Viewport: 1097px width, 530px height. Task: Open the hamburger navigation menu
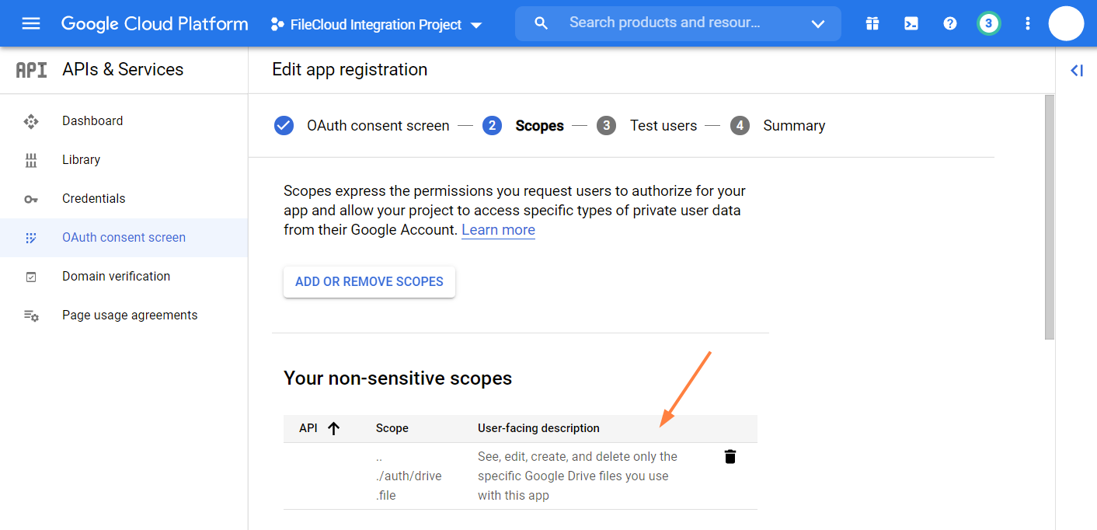31,23
